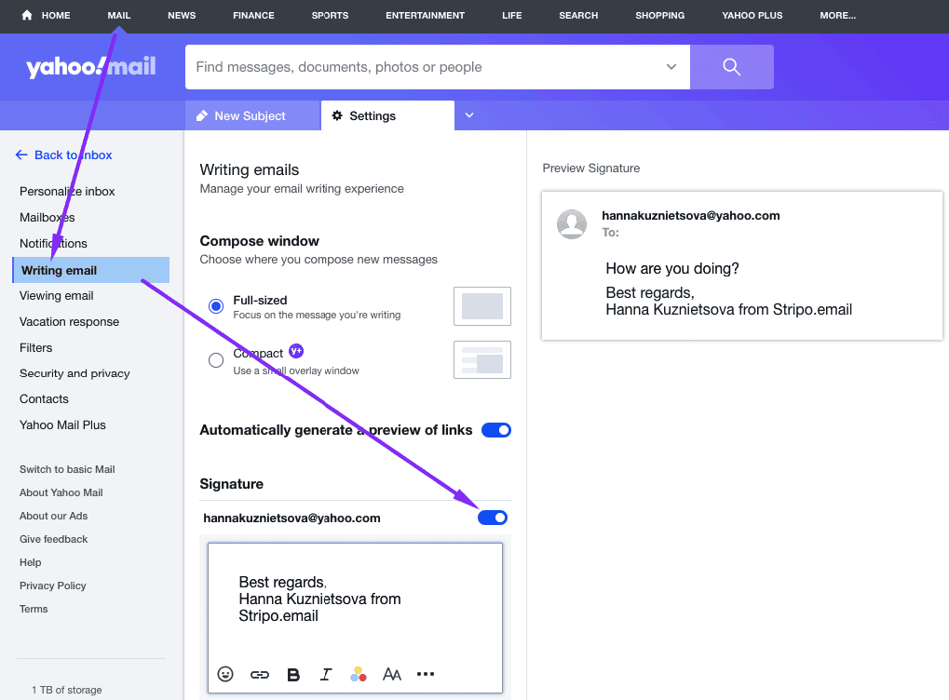Open the text color picker in signature toolbar
Screen dimensions: 949x700
coord(359,674)
